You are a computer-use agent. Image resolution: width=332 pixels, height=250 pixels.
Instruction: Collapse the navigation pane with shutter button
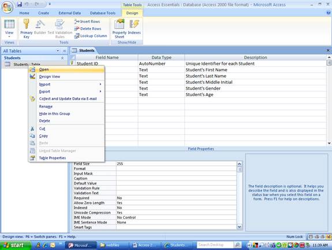tap(64, 51)
